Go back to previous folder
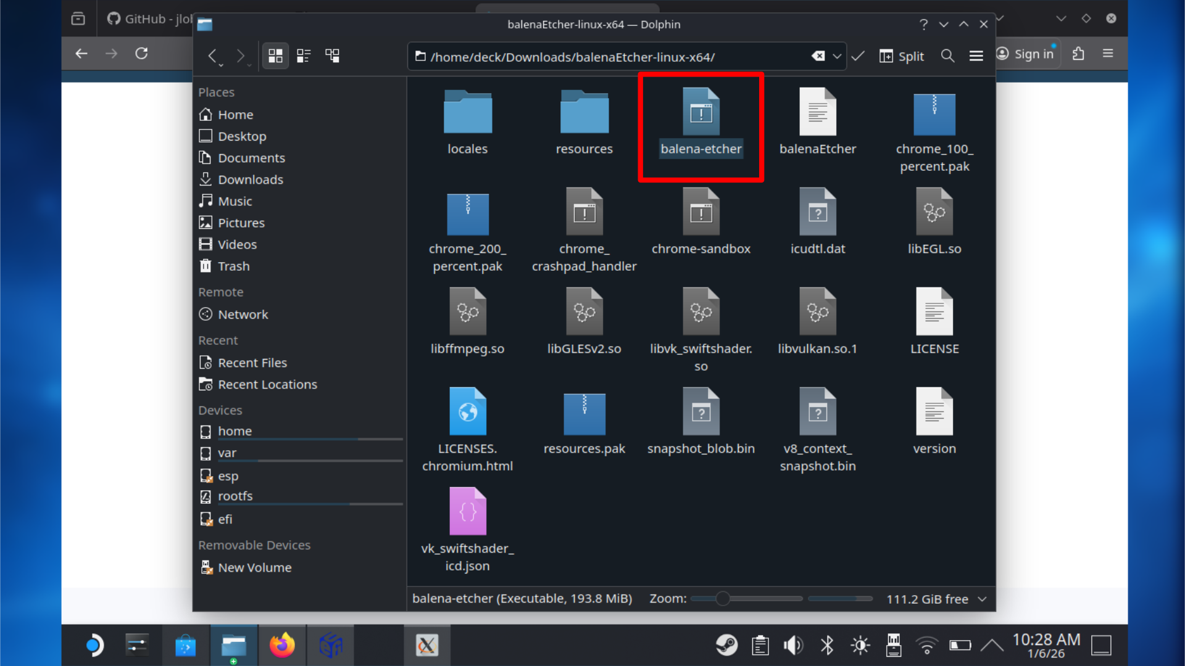 pos(212,56)
